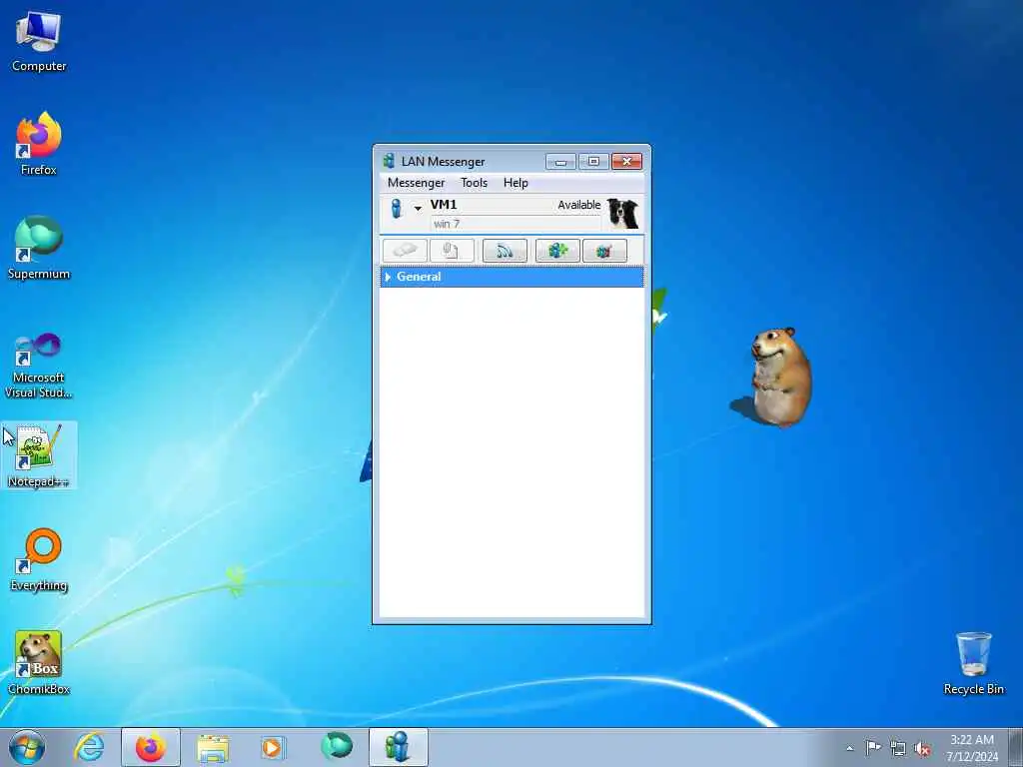Launch Internet Explorer from the taskbar

(x=89, y=747)
